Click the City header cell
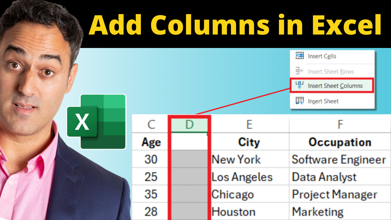Viewport: 391px width, 220px height. click(x=250, y=142)
